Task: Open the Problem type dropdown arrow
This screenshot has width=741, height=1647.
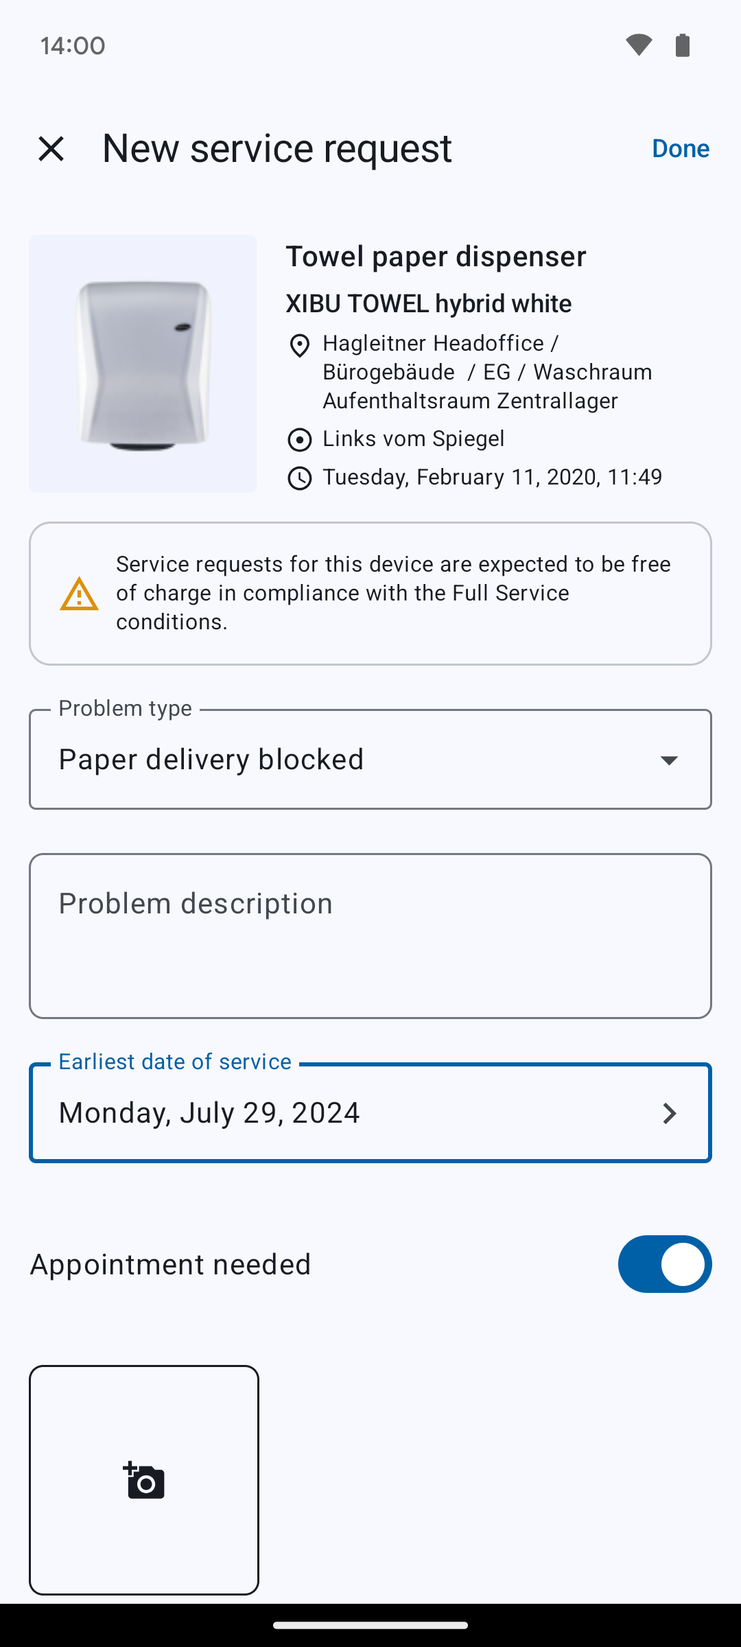Action: pyautogui.click(x=669, y=760)
